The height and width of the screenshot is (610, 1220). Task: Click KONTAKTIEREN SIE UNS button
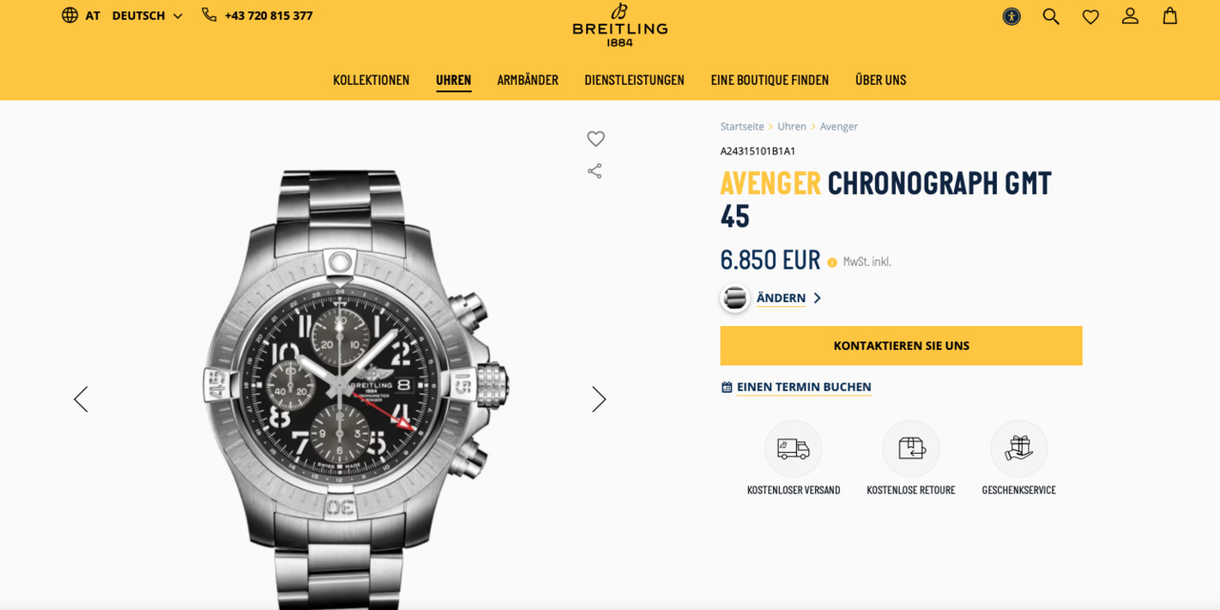pos(902,346)
